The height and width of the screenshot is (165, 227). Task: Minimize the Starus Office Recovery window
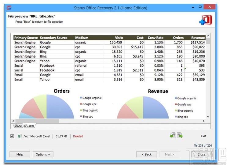click(193, 7)
